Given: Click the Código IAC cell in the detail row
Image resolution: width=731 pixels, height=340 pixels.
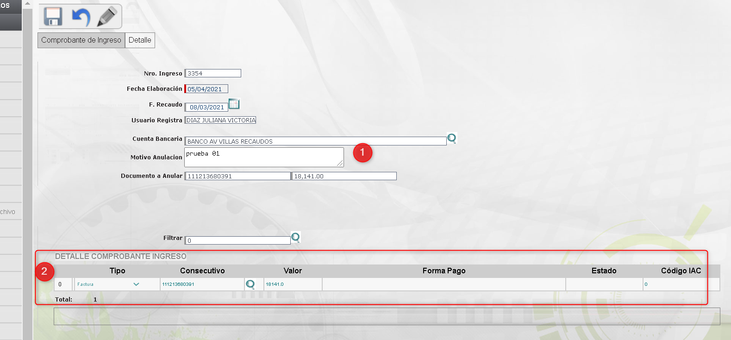Looking at the screenshot, I should [x=681, y=284].
